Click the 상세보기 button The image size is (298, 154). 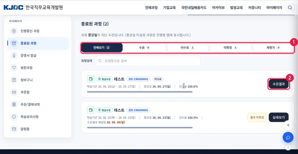coord(279,117)
